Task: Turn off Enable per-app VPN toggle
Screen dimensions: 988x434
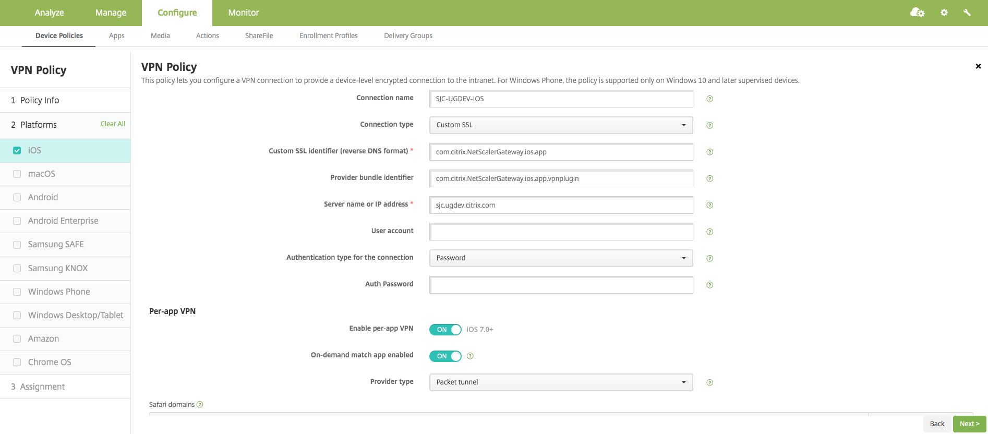Action: click(x=445, y=330)
